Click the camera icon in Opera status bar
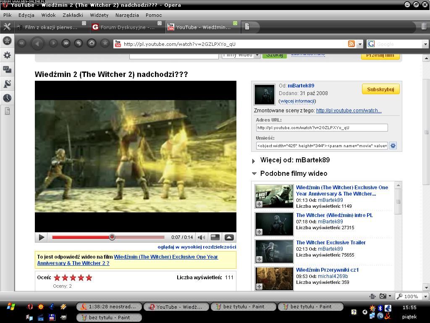The width and height of the screenshot is (430, 323). (x=383, y=296)
